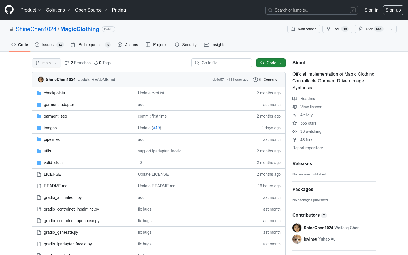Click the valid_cloth folder icon
Image resolution: width=408 pixels, height=255 pixels.
pos(39,163)
